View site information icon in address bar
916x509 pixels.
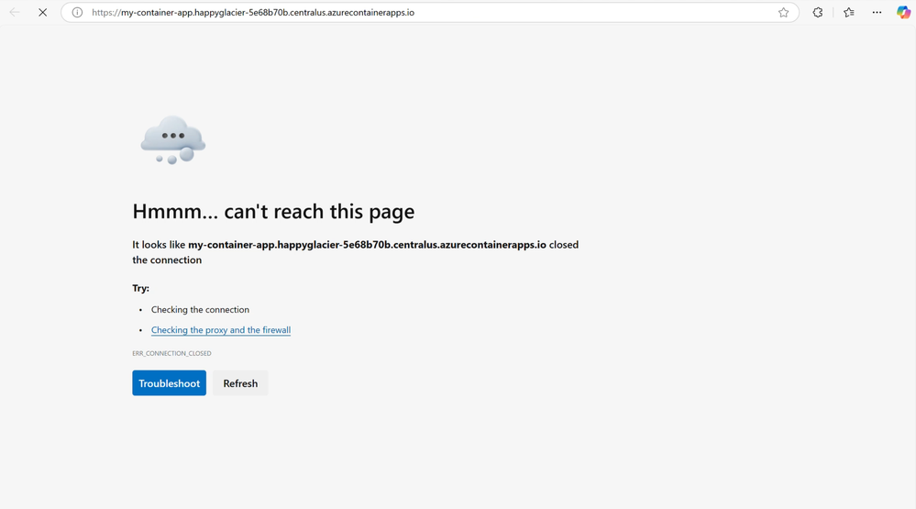[x=77, y=12]
